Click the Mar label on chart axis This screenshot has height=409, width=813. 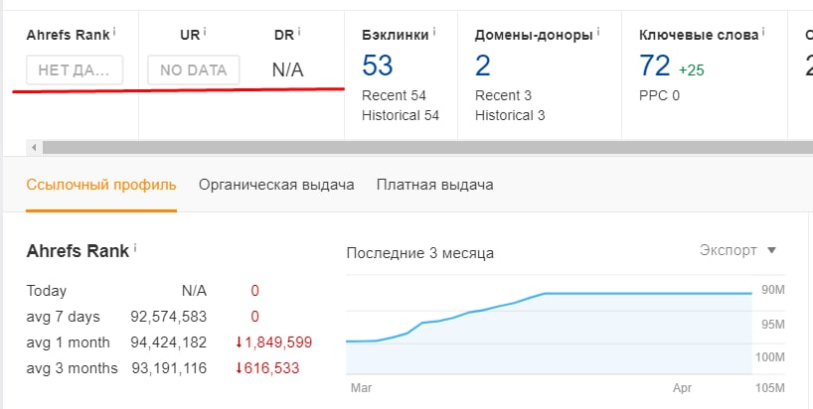click(x=361, y=388)
